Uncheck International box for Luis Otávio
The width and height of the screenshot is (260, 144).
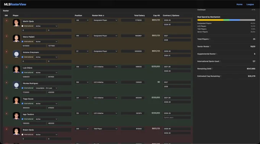pyautogui.click(x=23, y=73)
